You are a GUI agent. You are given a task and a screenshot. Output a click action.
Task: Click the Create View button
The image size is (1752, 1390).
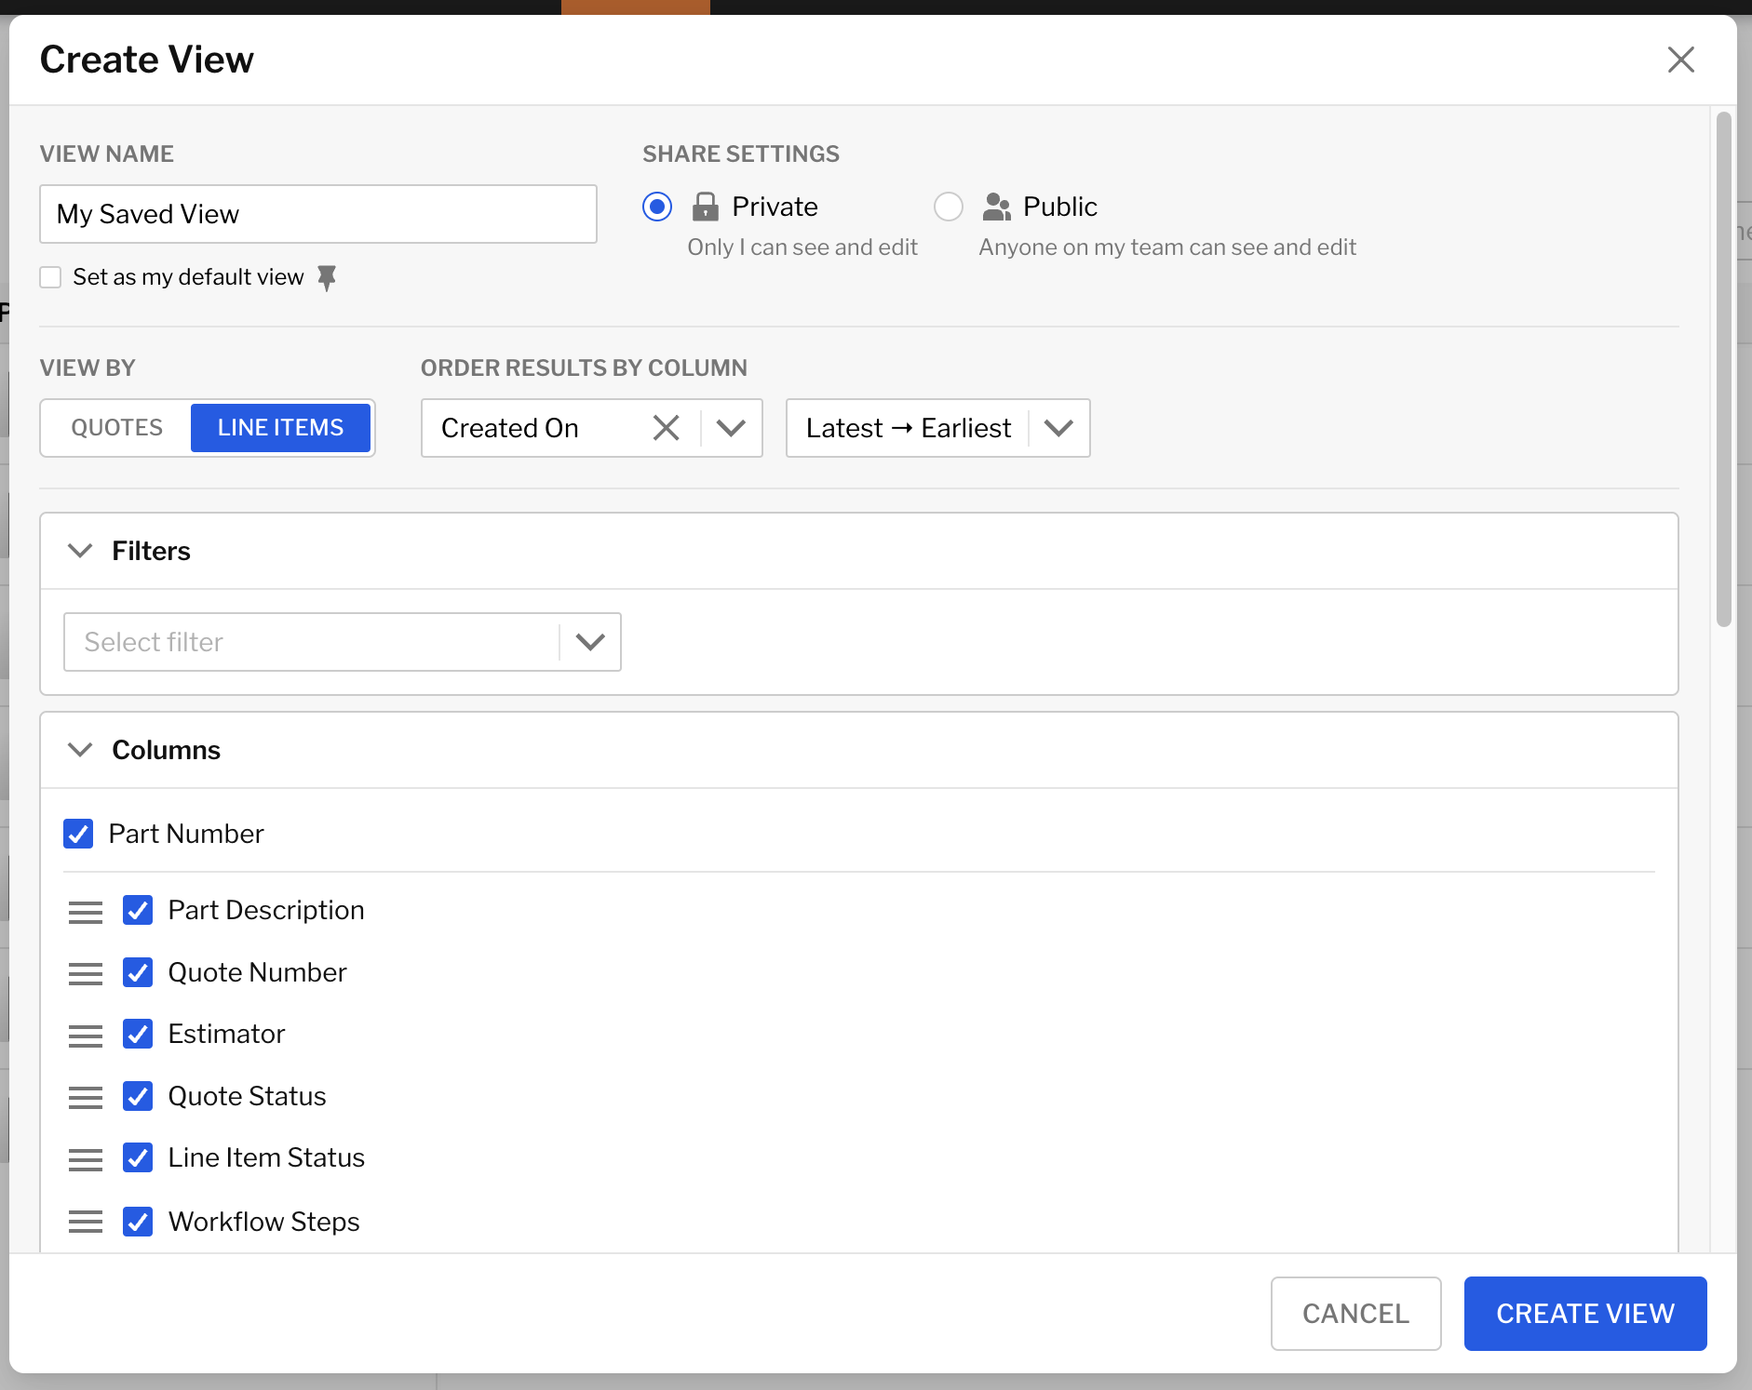[1584, 1313]
